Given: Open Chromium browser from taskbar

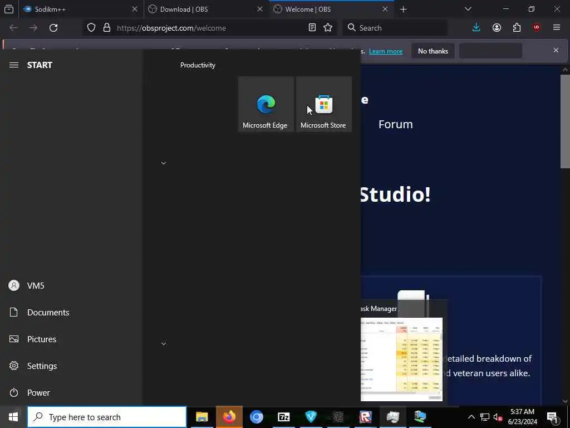Looking at the screenshot, I should (256, 417).
